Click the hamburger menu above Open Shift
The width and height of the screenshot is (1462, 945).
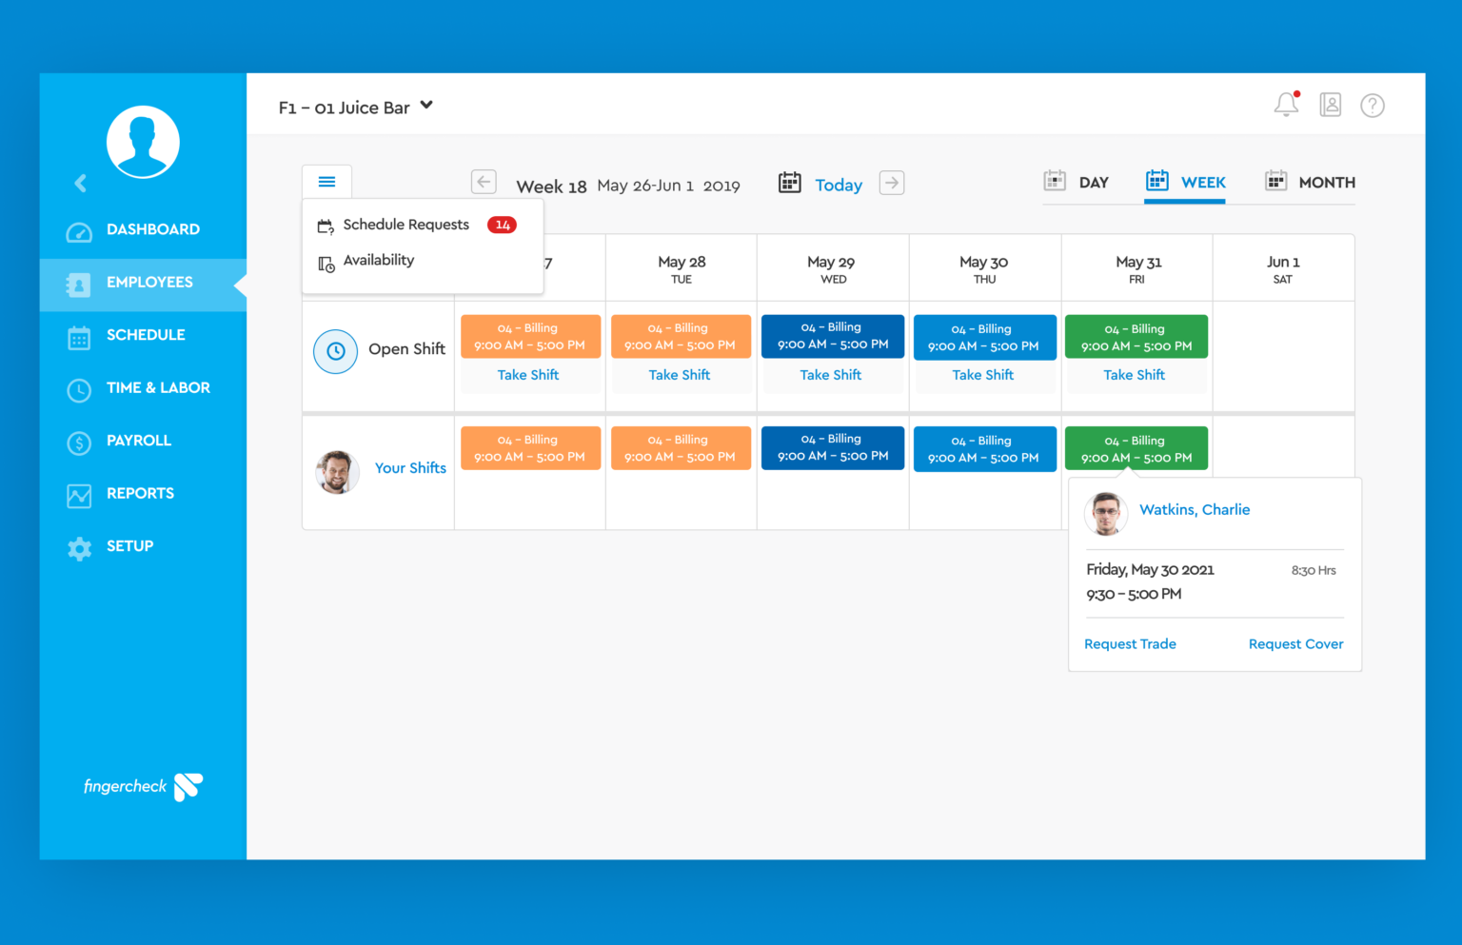pyautogui.click(x=326, y=181)
